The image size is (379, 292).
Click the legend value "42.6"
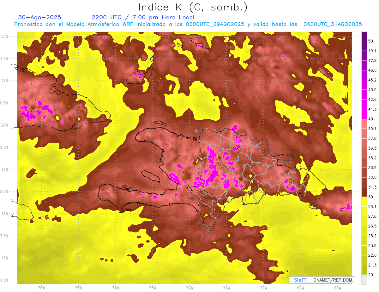tap(372, 100)
